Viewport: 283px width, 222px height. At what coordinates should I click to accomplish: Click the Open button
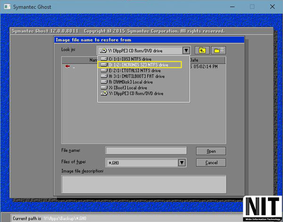pyautogui.click(x=211, y=151)
